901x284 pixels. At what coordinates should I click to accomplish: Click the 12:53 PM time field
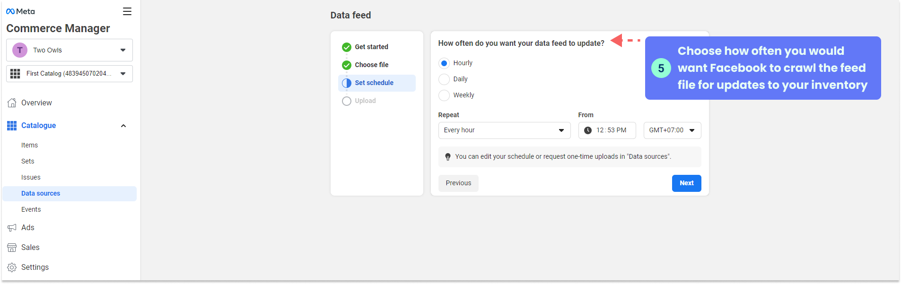607,130
